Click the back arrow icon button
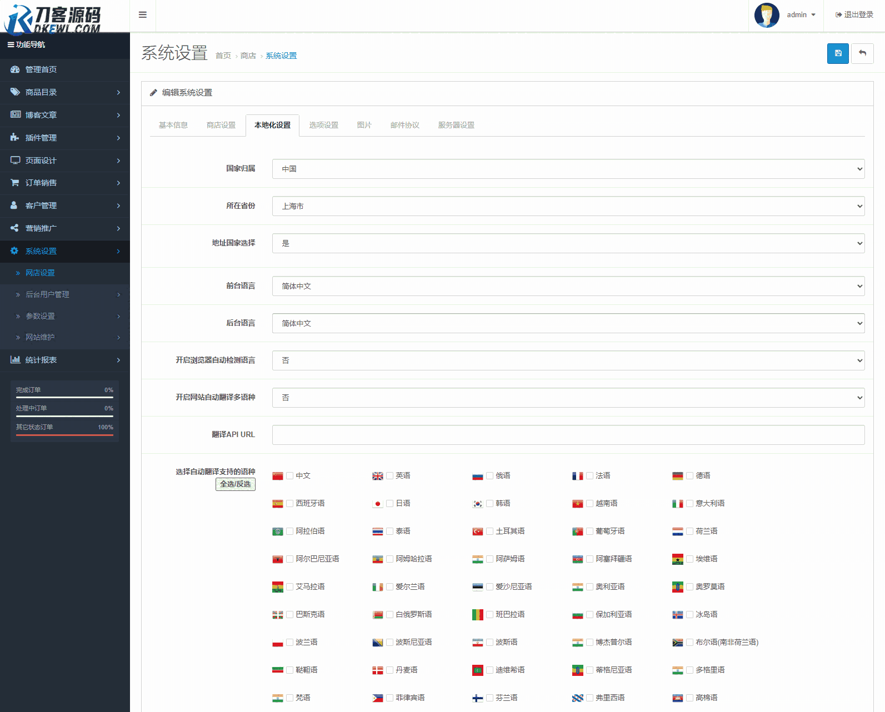Image resolution: width=885 pixels, height=712 pixels. [862, 53]
